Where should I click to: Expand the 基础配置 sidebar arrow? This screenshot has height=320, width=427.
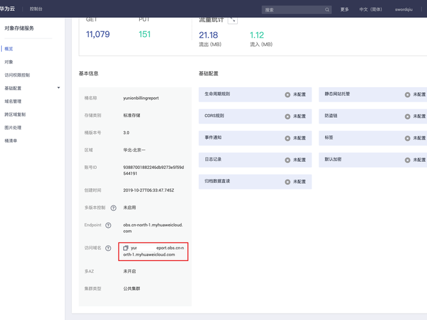click(58, 88)
